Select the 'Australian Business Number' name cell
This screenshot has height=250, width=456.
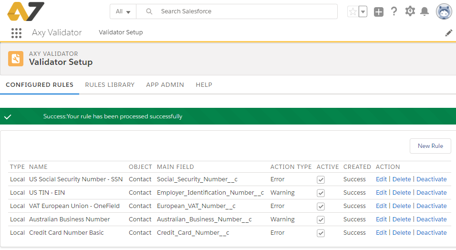click(x=70, y=219)
